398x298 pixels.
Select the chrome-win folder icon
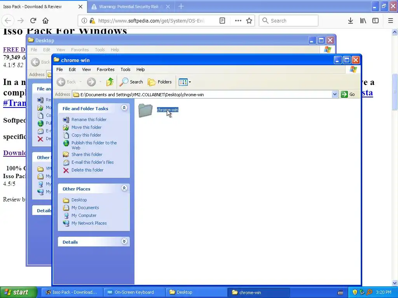point(145,111)
